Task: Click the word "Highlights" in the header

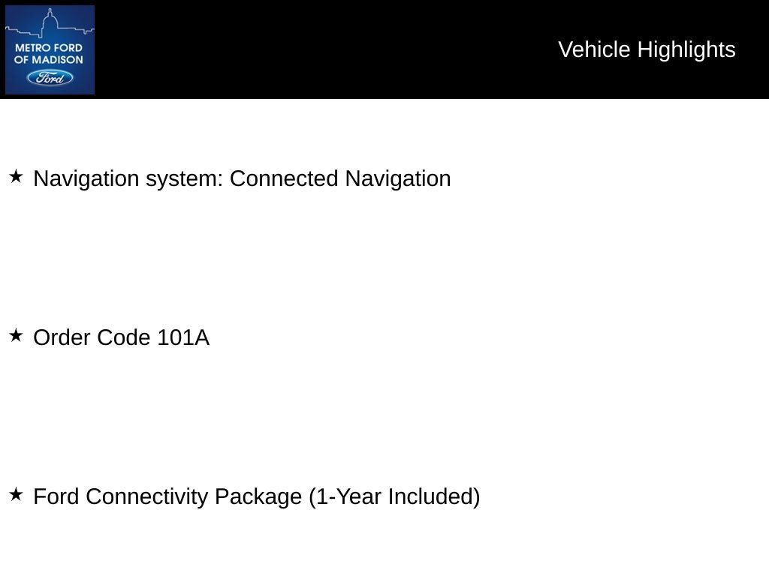Action: click(686, 49)
